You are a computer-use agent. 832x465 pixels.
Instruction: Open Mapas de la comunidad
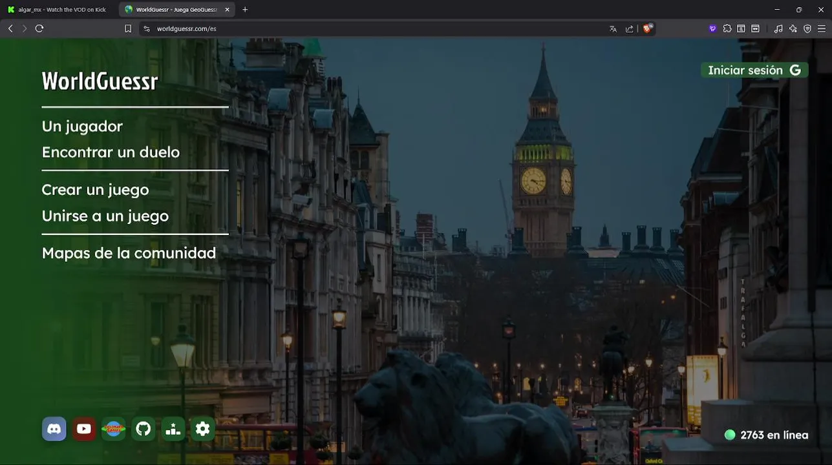(x=129, y=253)
